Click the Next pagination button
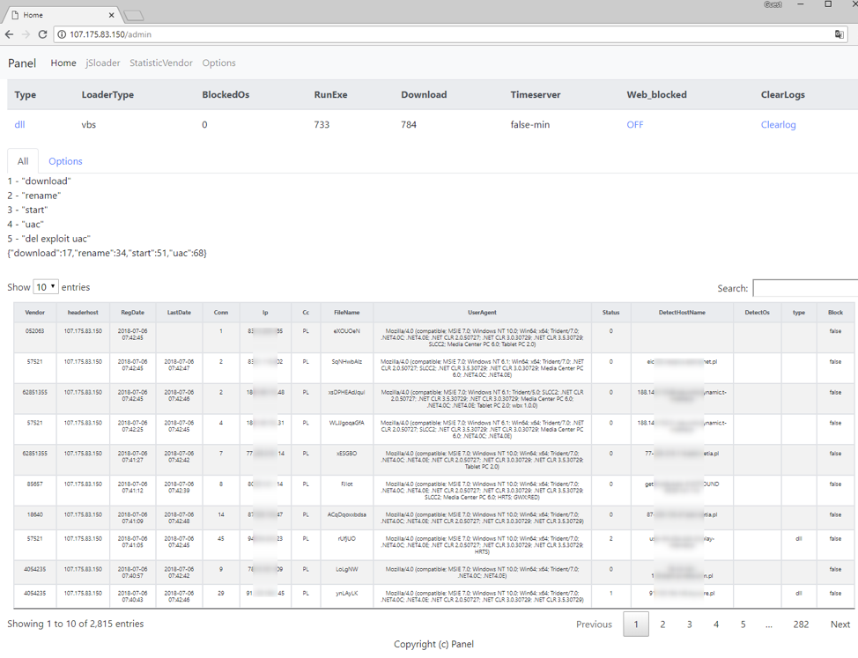This screenshot has width=858, height=658. (x=840, y=625)
